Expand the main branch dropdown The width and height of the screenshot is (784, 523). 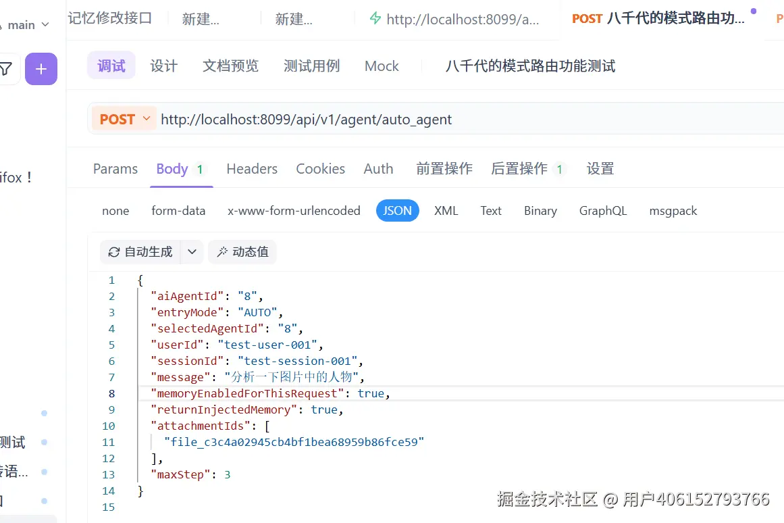tap(45, 24)
